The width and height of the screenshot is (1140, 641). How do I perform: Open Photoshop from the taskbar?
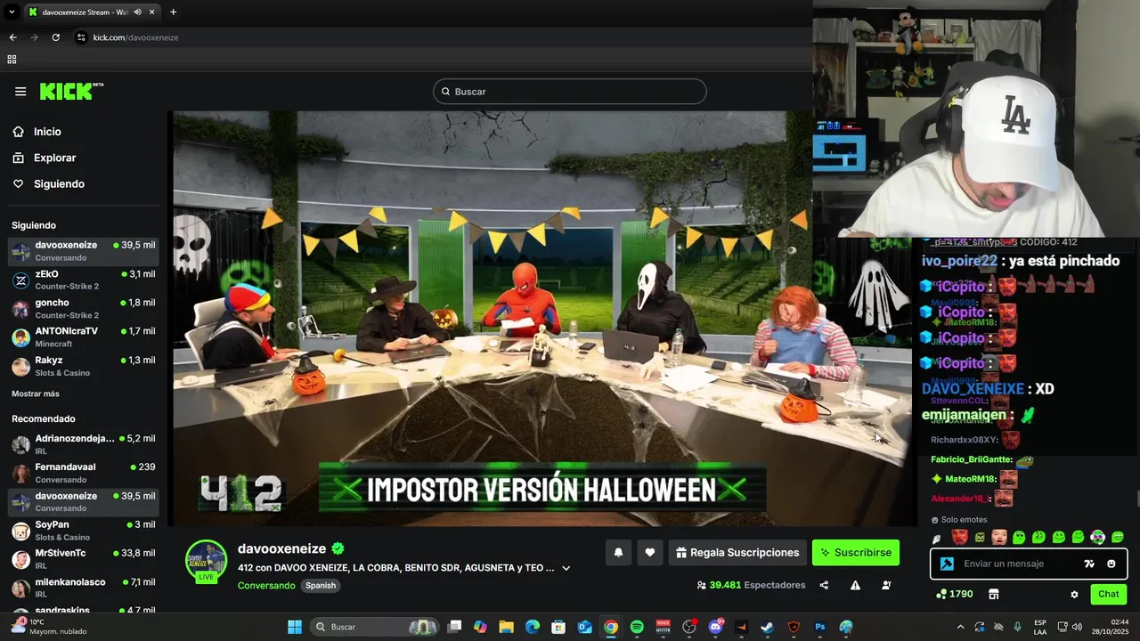point(819,627)
